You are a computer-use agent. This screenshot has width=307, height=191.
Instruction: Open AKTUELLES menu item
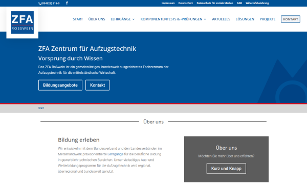[221, 19]
